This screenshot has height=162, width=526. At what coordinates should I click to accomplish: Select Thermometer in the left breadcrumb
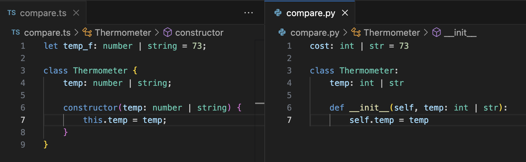click(x=123, y=33)
